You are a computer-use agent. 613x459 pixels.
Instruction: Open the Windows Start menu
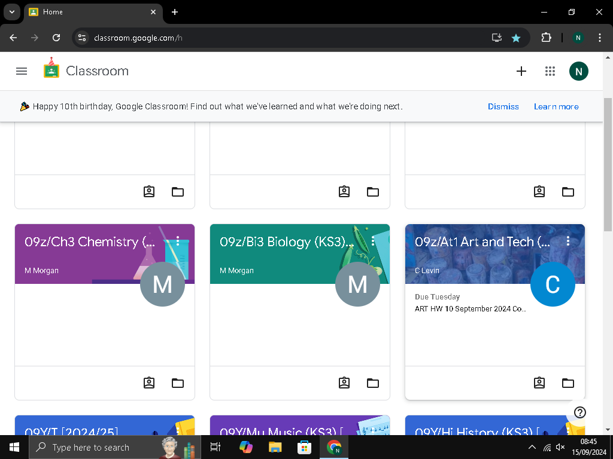(x=14, y=447)
